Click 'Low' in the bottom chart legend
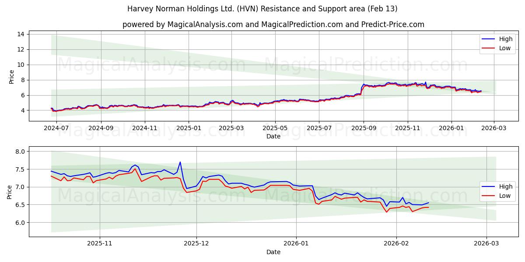This screenshot has height=262, width=525. coord(505,196)
